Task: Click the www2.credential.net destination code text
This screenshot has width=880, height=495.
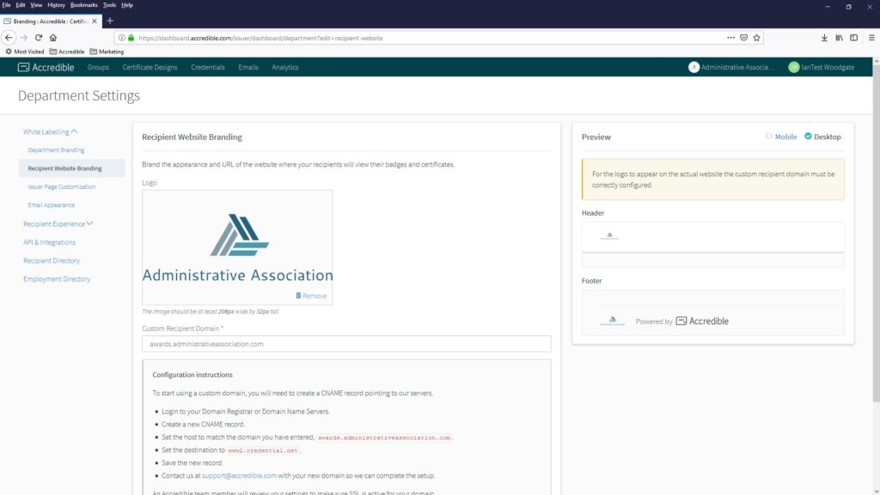Action: (x=263, y=450)
